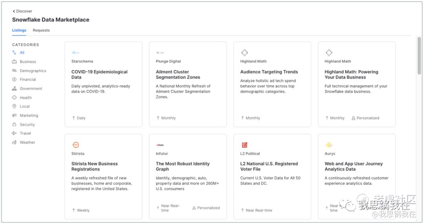The width and height of the screenshot is (424, 224).
Task: Click the Marketing megaphone icon
Action: tap(15, 115)
